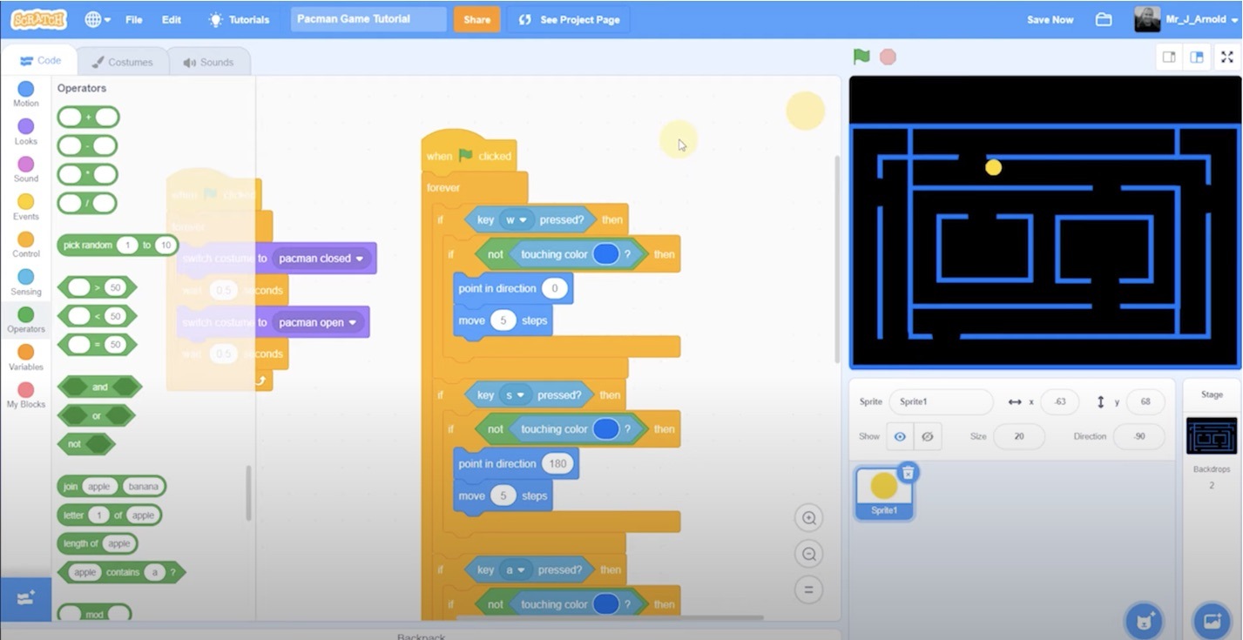The image size is (1243, 640).
Task: Click blue color swatch under key s
Action: coord(606,429)
